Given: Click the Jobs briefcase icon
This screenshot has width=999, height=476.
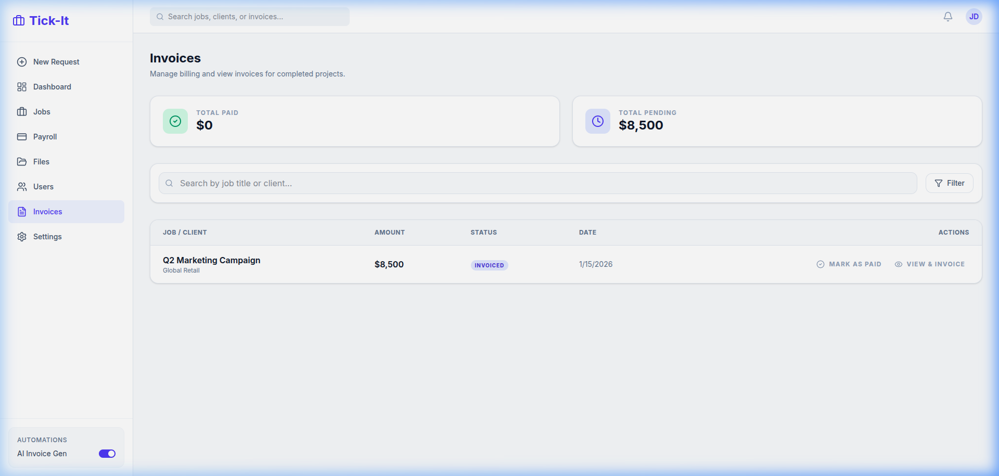Looking at the screenshot, I should [x=22, y=111].
